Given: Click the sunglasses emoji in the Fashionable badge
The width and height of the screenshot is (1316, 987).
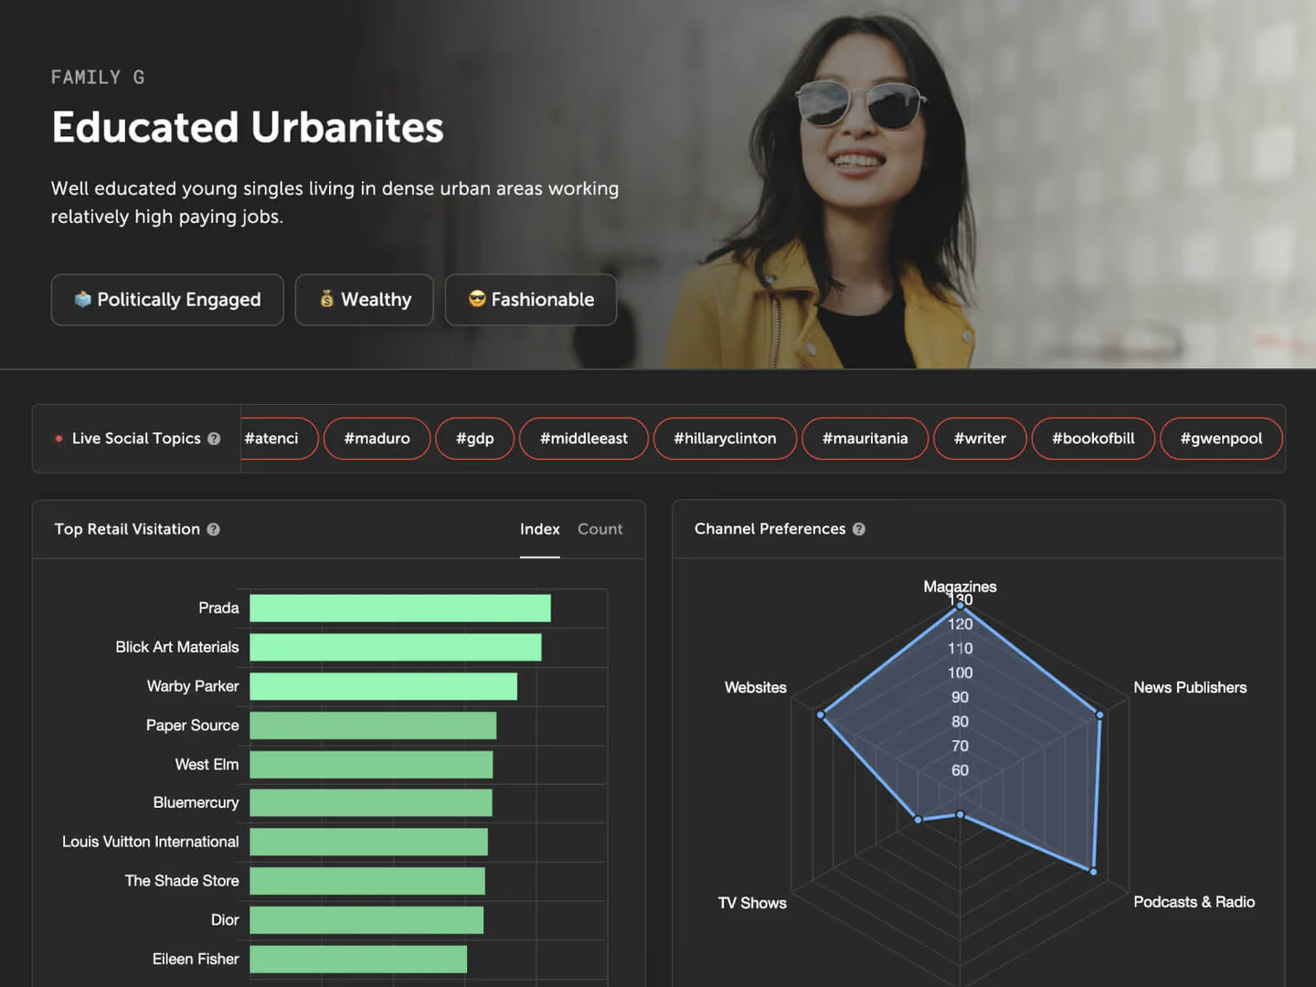Looking at the screenshot, I should pos(476,299).
